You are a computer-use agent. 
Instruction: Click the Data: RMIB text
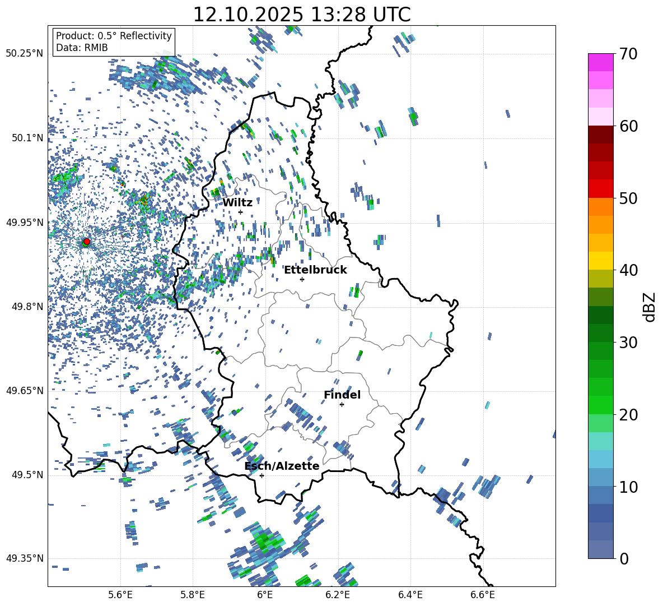point(82,48)
